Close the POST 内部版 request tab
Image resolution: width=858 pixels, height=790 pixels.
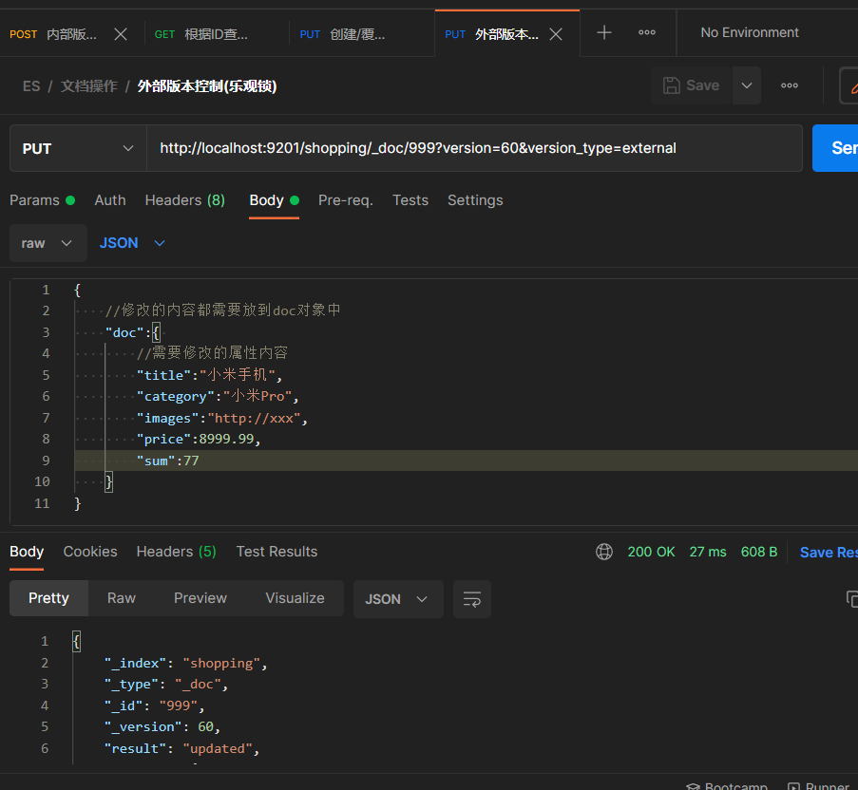121,34
